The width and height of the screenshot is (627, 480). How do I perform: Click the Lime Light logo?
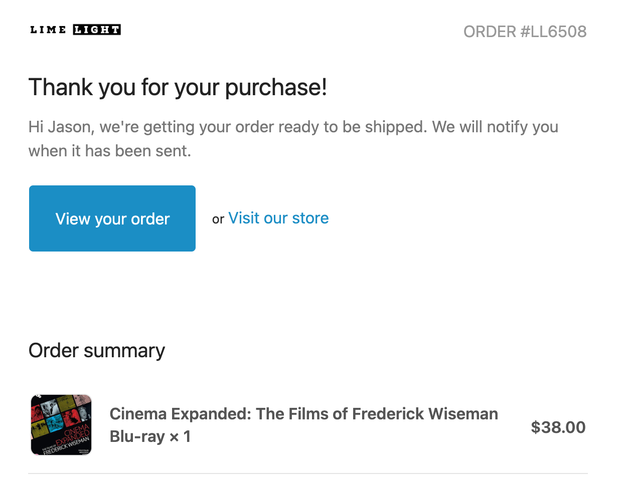pyautogui.click(x=75, y=30)
